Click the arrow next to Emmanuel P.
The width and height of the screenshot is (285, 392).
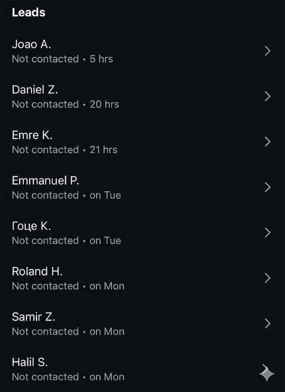(267, 187)
